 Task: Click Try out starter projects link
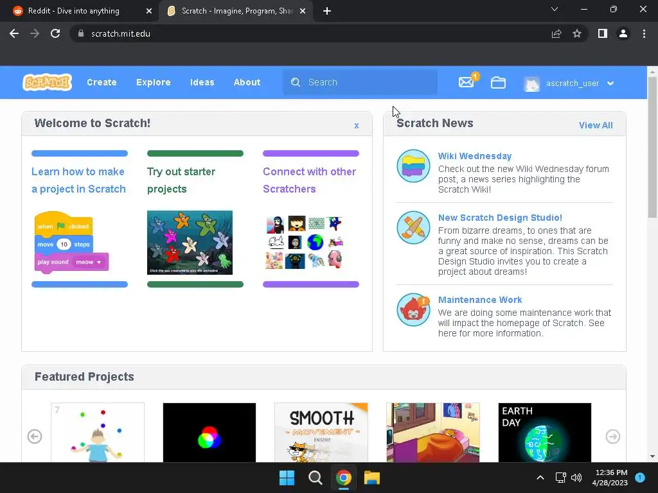(181, 180)
